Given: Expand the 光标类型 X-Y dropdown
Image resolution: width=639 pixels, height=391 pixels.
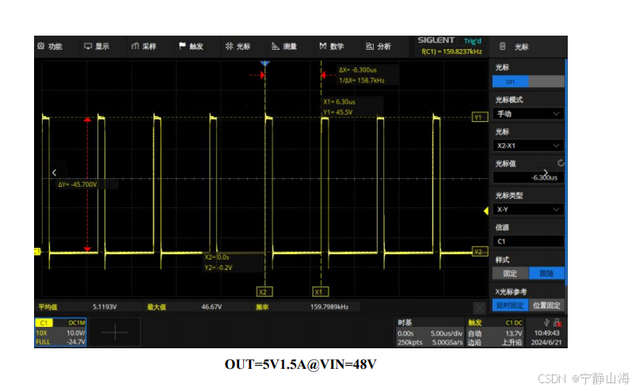Looking at the screenshot, I should click(528, 209).
